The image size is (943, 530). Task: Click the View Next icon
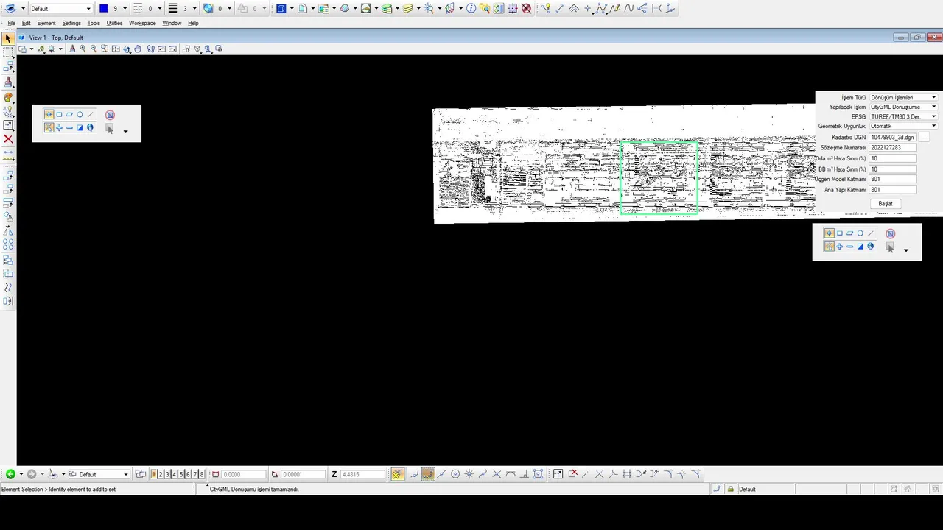pos(172,49)
